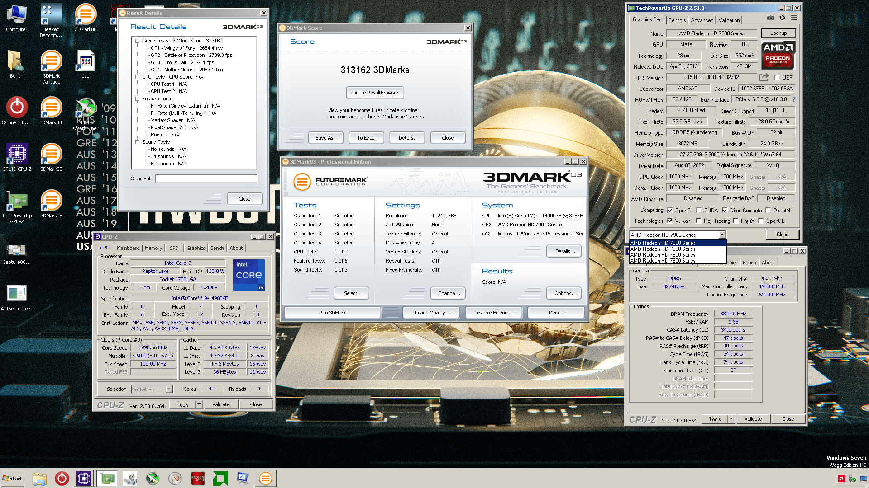Open the GPU-Z hamburger menu
The height and width of the screenshot is (488, 869).
tap(794, 18)
